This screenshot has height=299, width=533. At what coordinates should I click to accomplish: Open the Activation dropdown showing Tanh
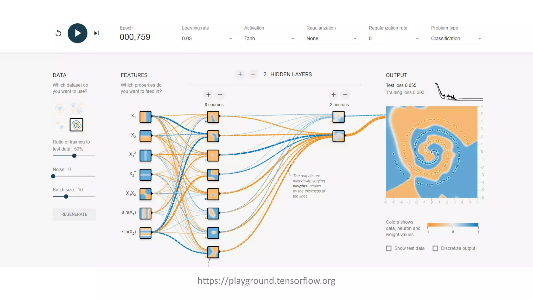coord(270,38)
